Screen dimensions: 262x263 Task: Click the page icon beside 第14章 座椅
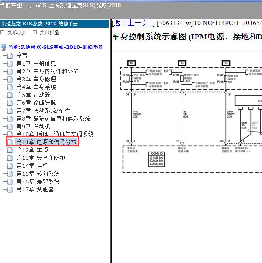pos(10,166)
